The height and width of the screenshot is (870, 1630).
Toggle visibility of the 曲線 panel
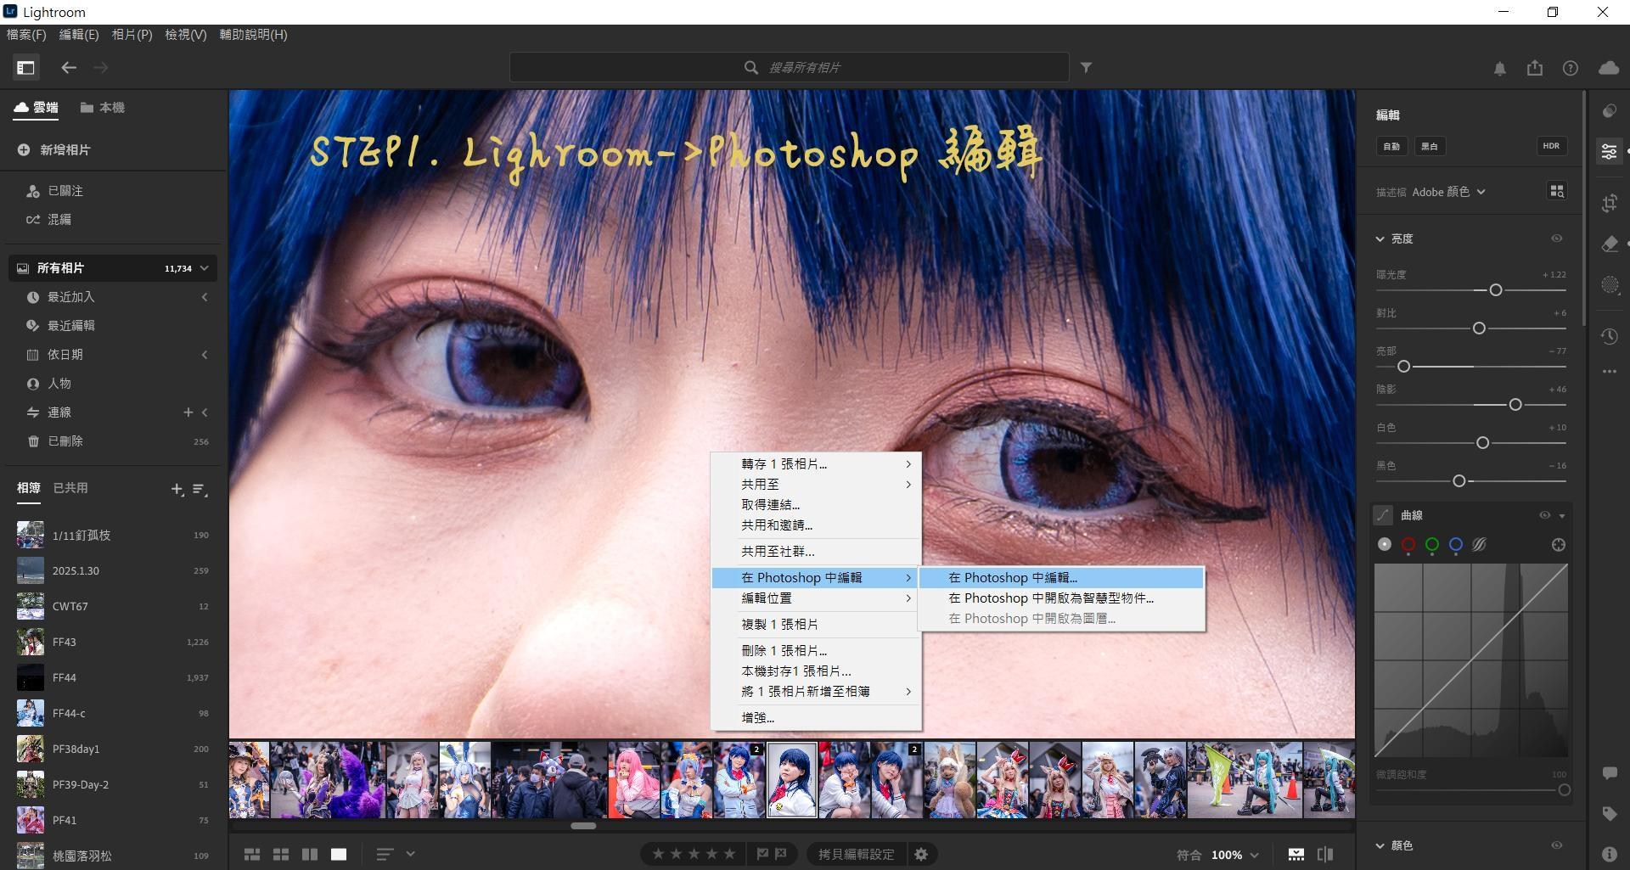(x=1544, y=515)
